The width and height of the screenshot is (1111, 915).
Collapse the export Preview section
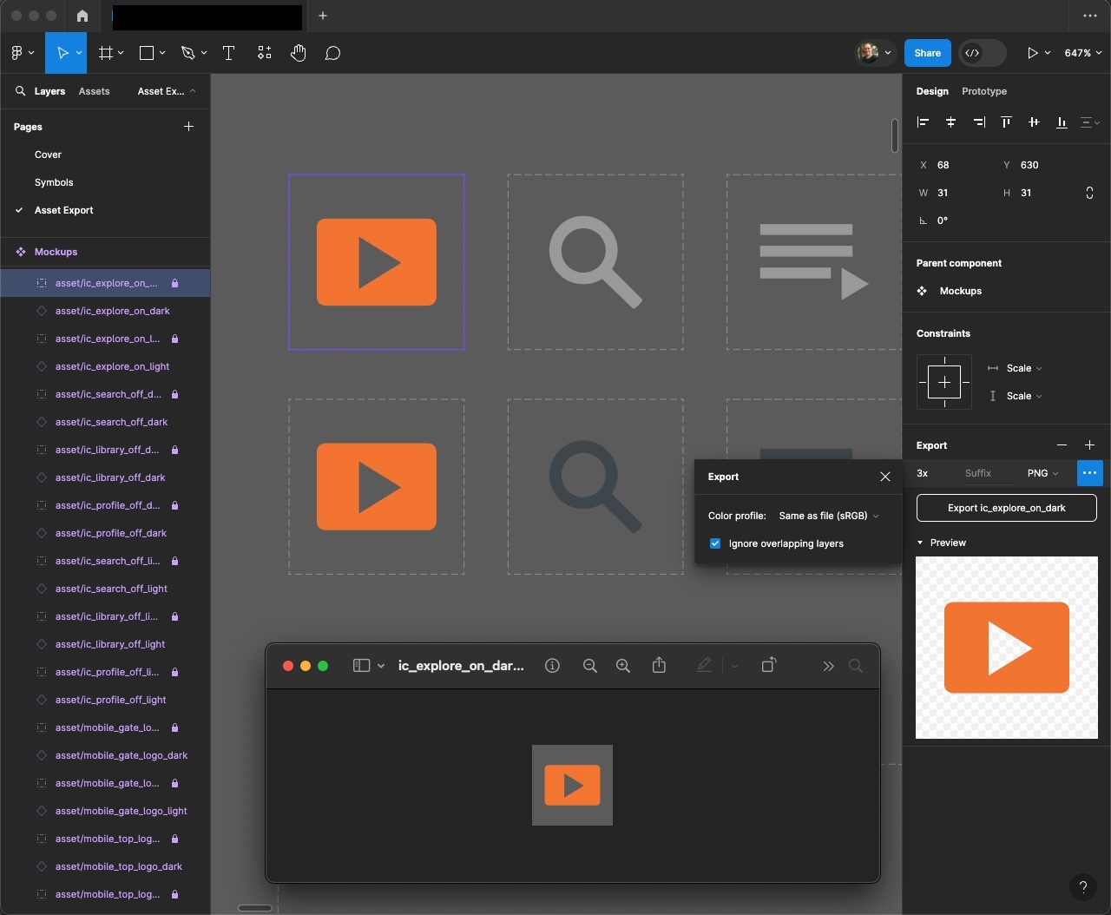[920, 543]
